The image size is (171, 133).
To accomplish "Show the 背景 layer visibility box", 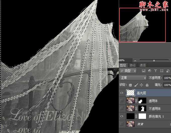I will click(122, 124).
